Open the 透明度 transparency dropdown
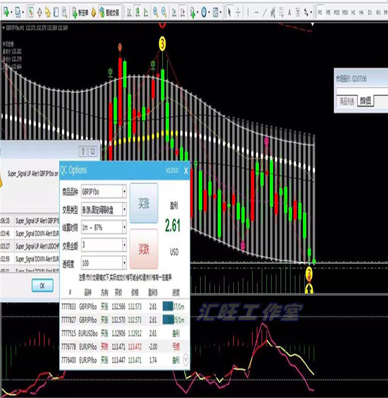The image size is (388, 398). click(104, 263)
